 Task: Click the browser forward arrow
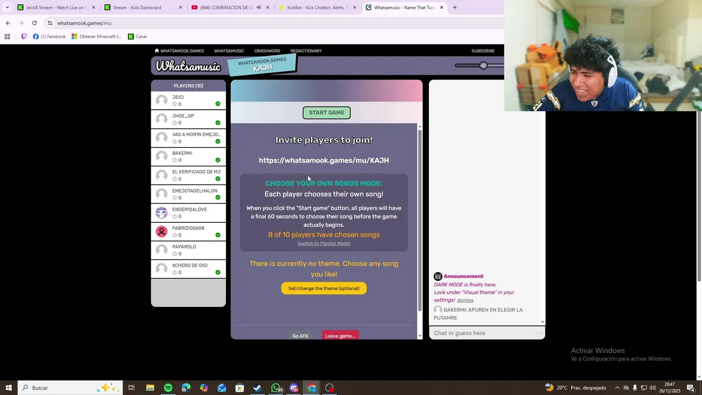point(21,23)
